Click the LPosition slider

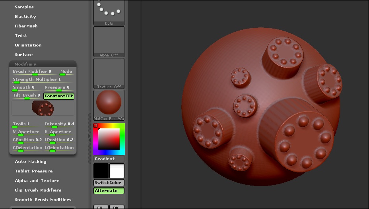pyautogui.click(x=59, y=140)
